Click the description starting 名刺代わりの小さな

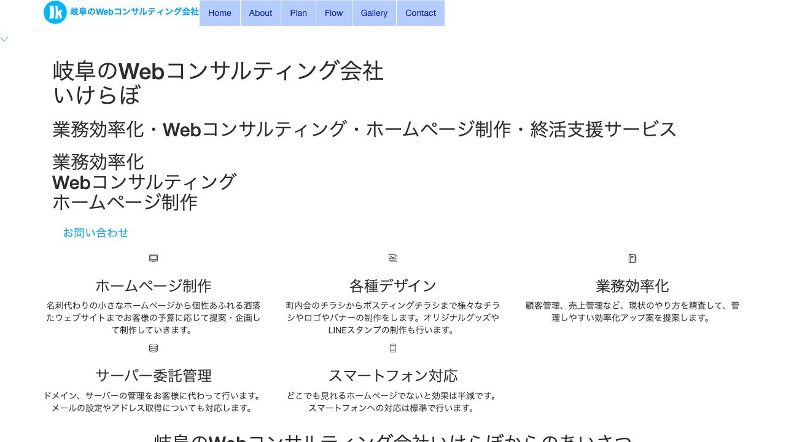pos(154,317)
